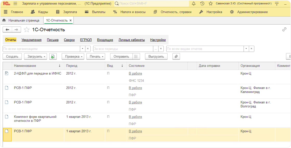Open the ЕГРЮЛ section
The height and width of the screenshot is (148, 291).
click(x=86, y=40)
